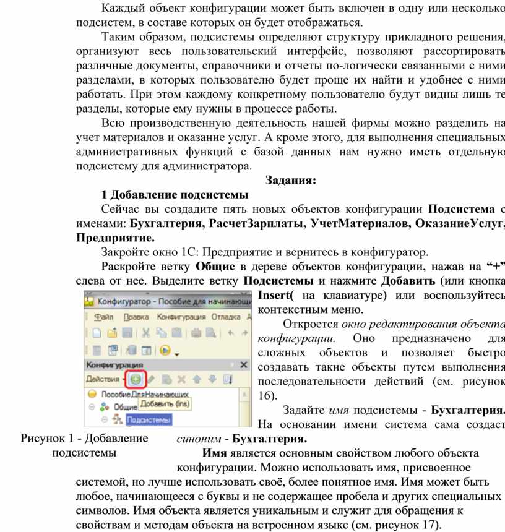This screenshot has width=505, height=532.
Task: Open the dropdown arrow beside the play button
Action: [176, 354]
